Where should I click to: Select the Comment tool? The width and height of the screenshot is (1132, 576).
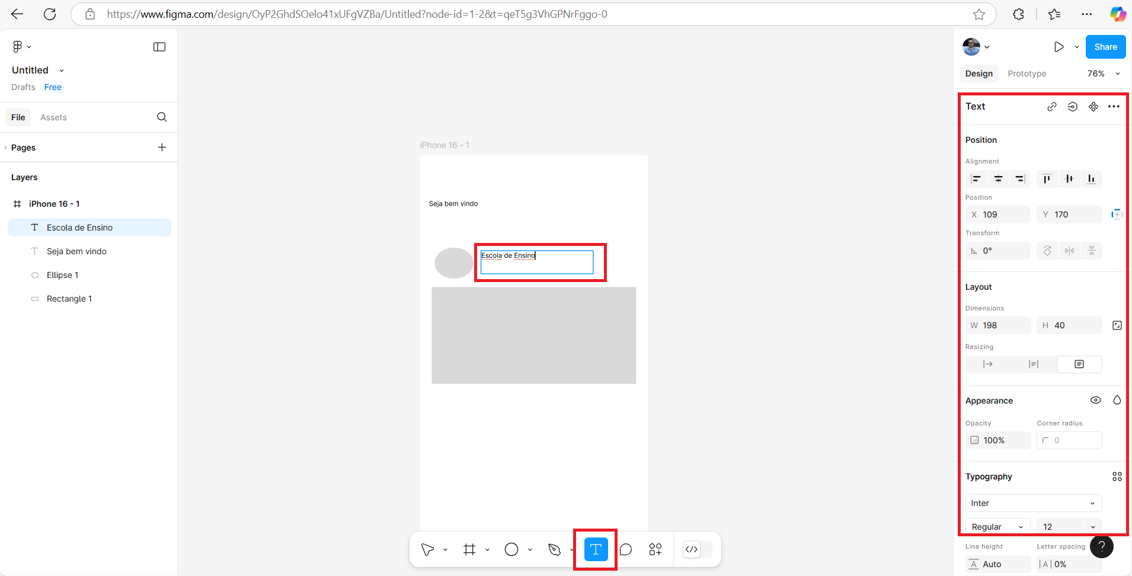[626, 549]
